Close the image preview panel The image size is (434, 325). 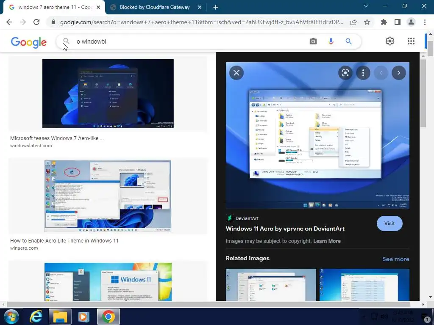point(236,73)
